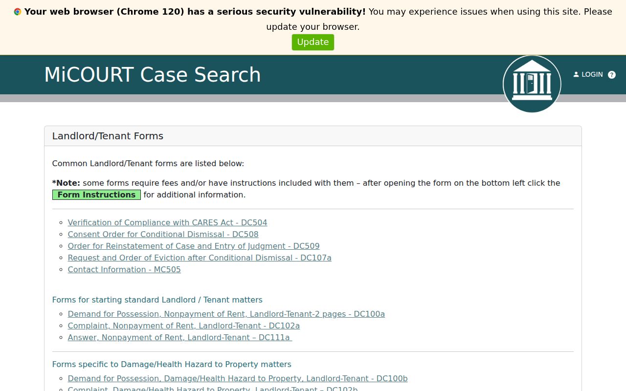
Task: Click the courthouse logo emblem
Action: point(532,84)
